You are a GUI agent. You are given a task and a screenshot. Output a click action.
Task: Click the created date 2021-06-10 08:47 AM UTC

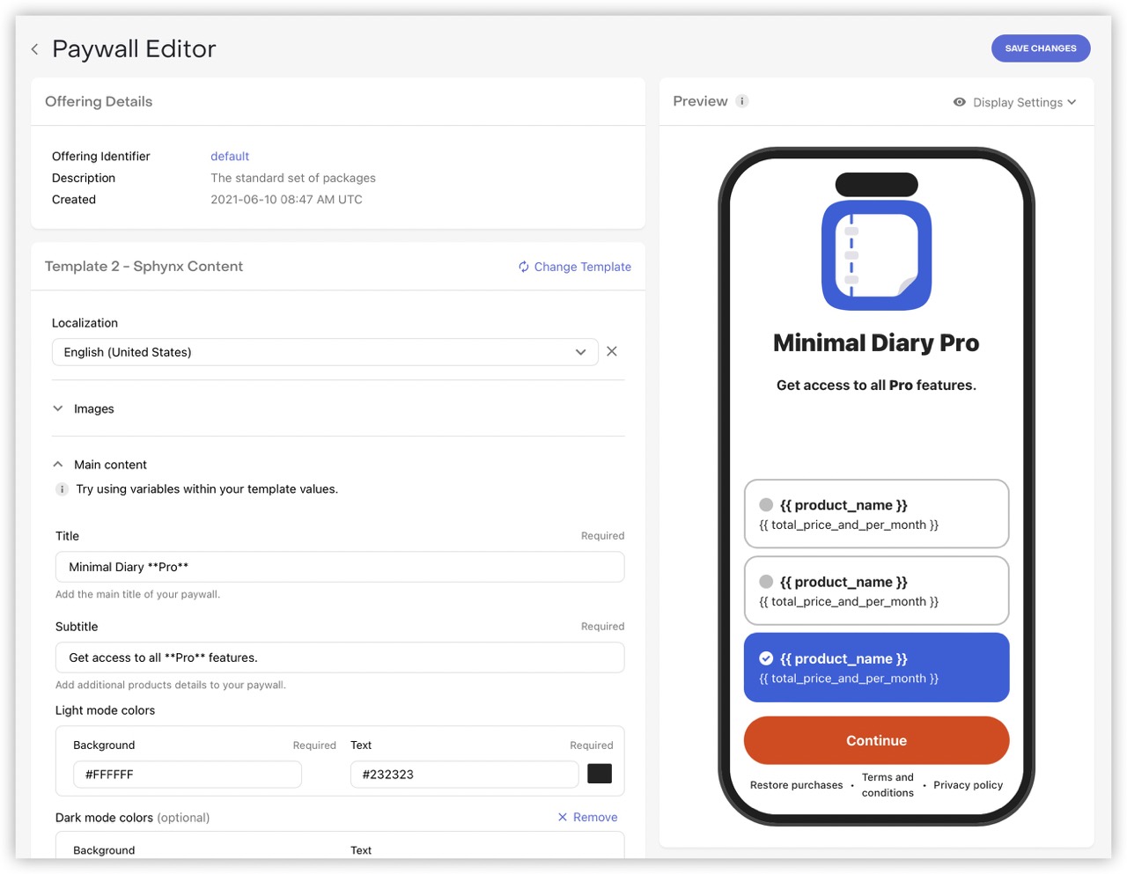[286, 199]
